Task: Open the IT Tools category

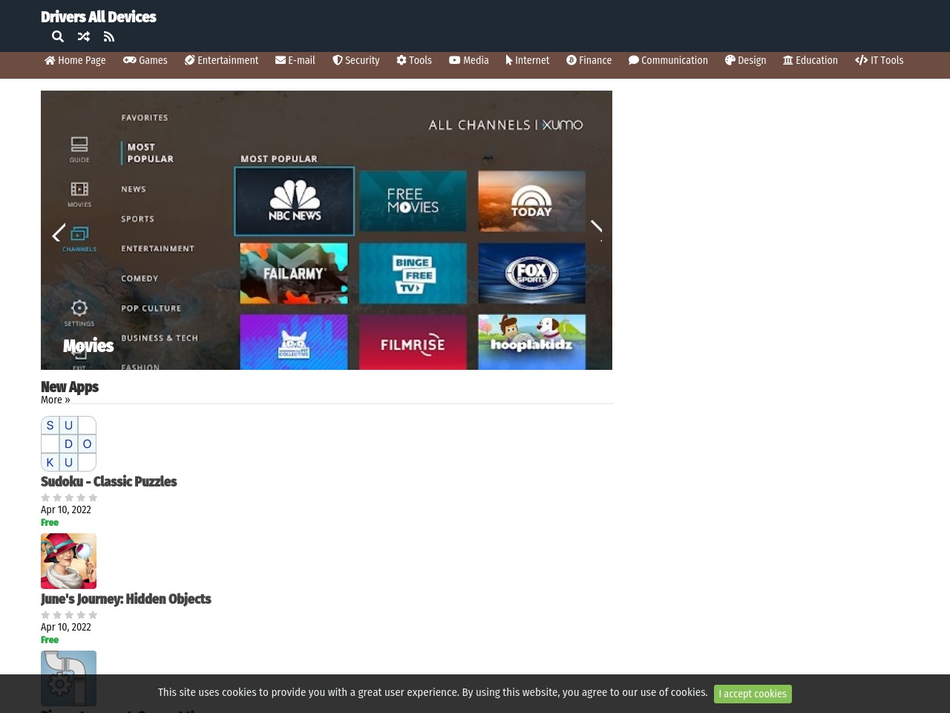Action: point(879,60)
